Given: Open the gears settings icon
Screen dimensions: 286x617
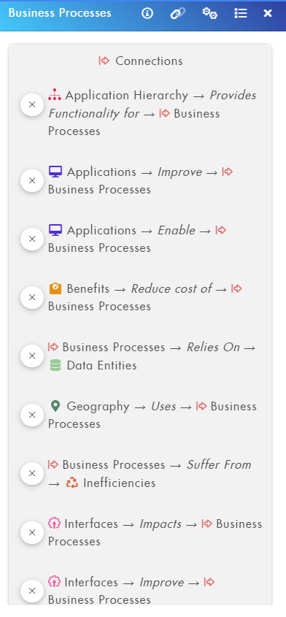Looking at the screenshot, I should [209, 13].
